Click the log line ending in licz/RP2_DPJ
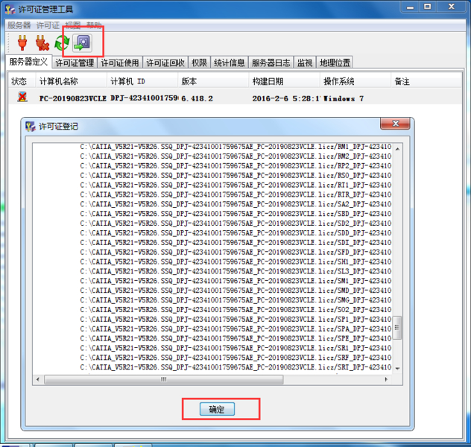Screen dimensions: 471x447 click(x=235, y=165)
